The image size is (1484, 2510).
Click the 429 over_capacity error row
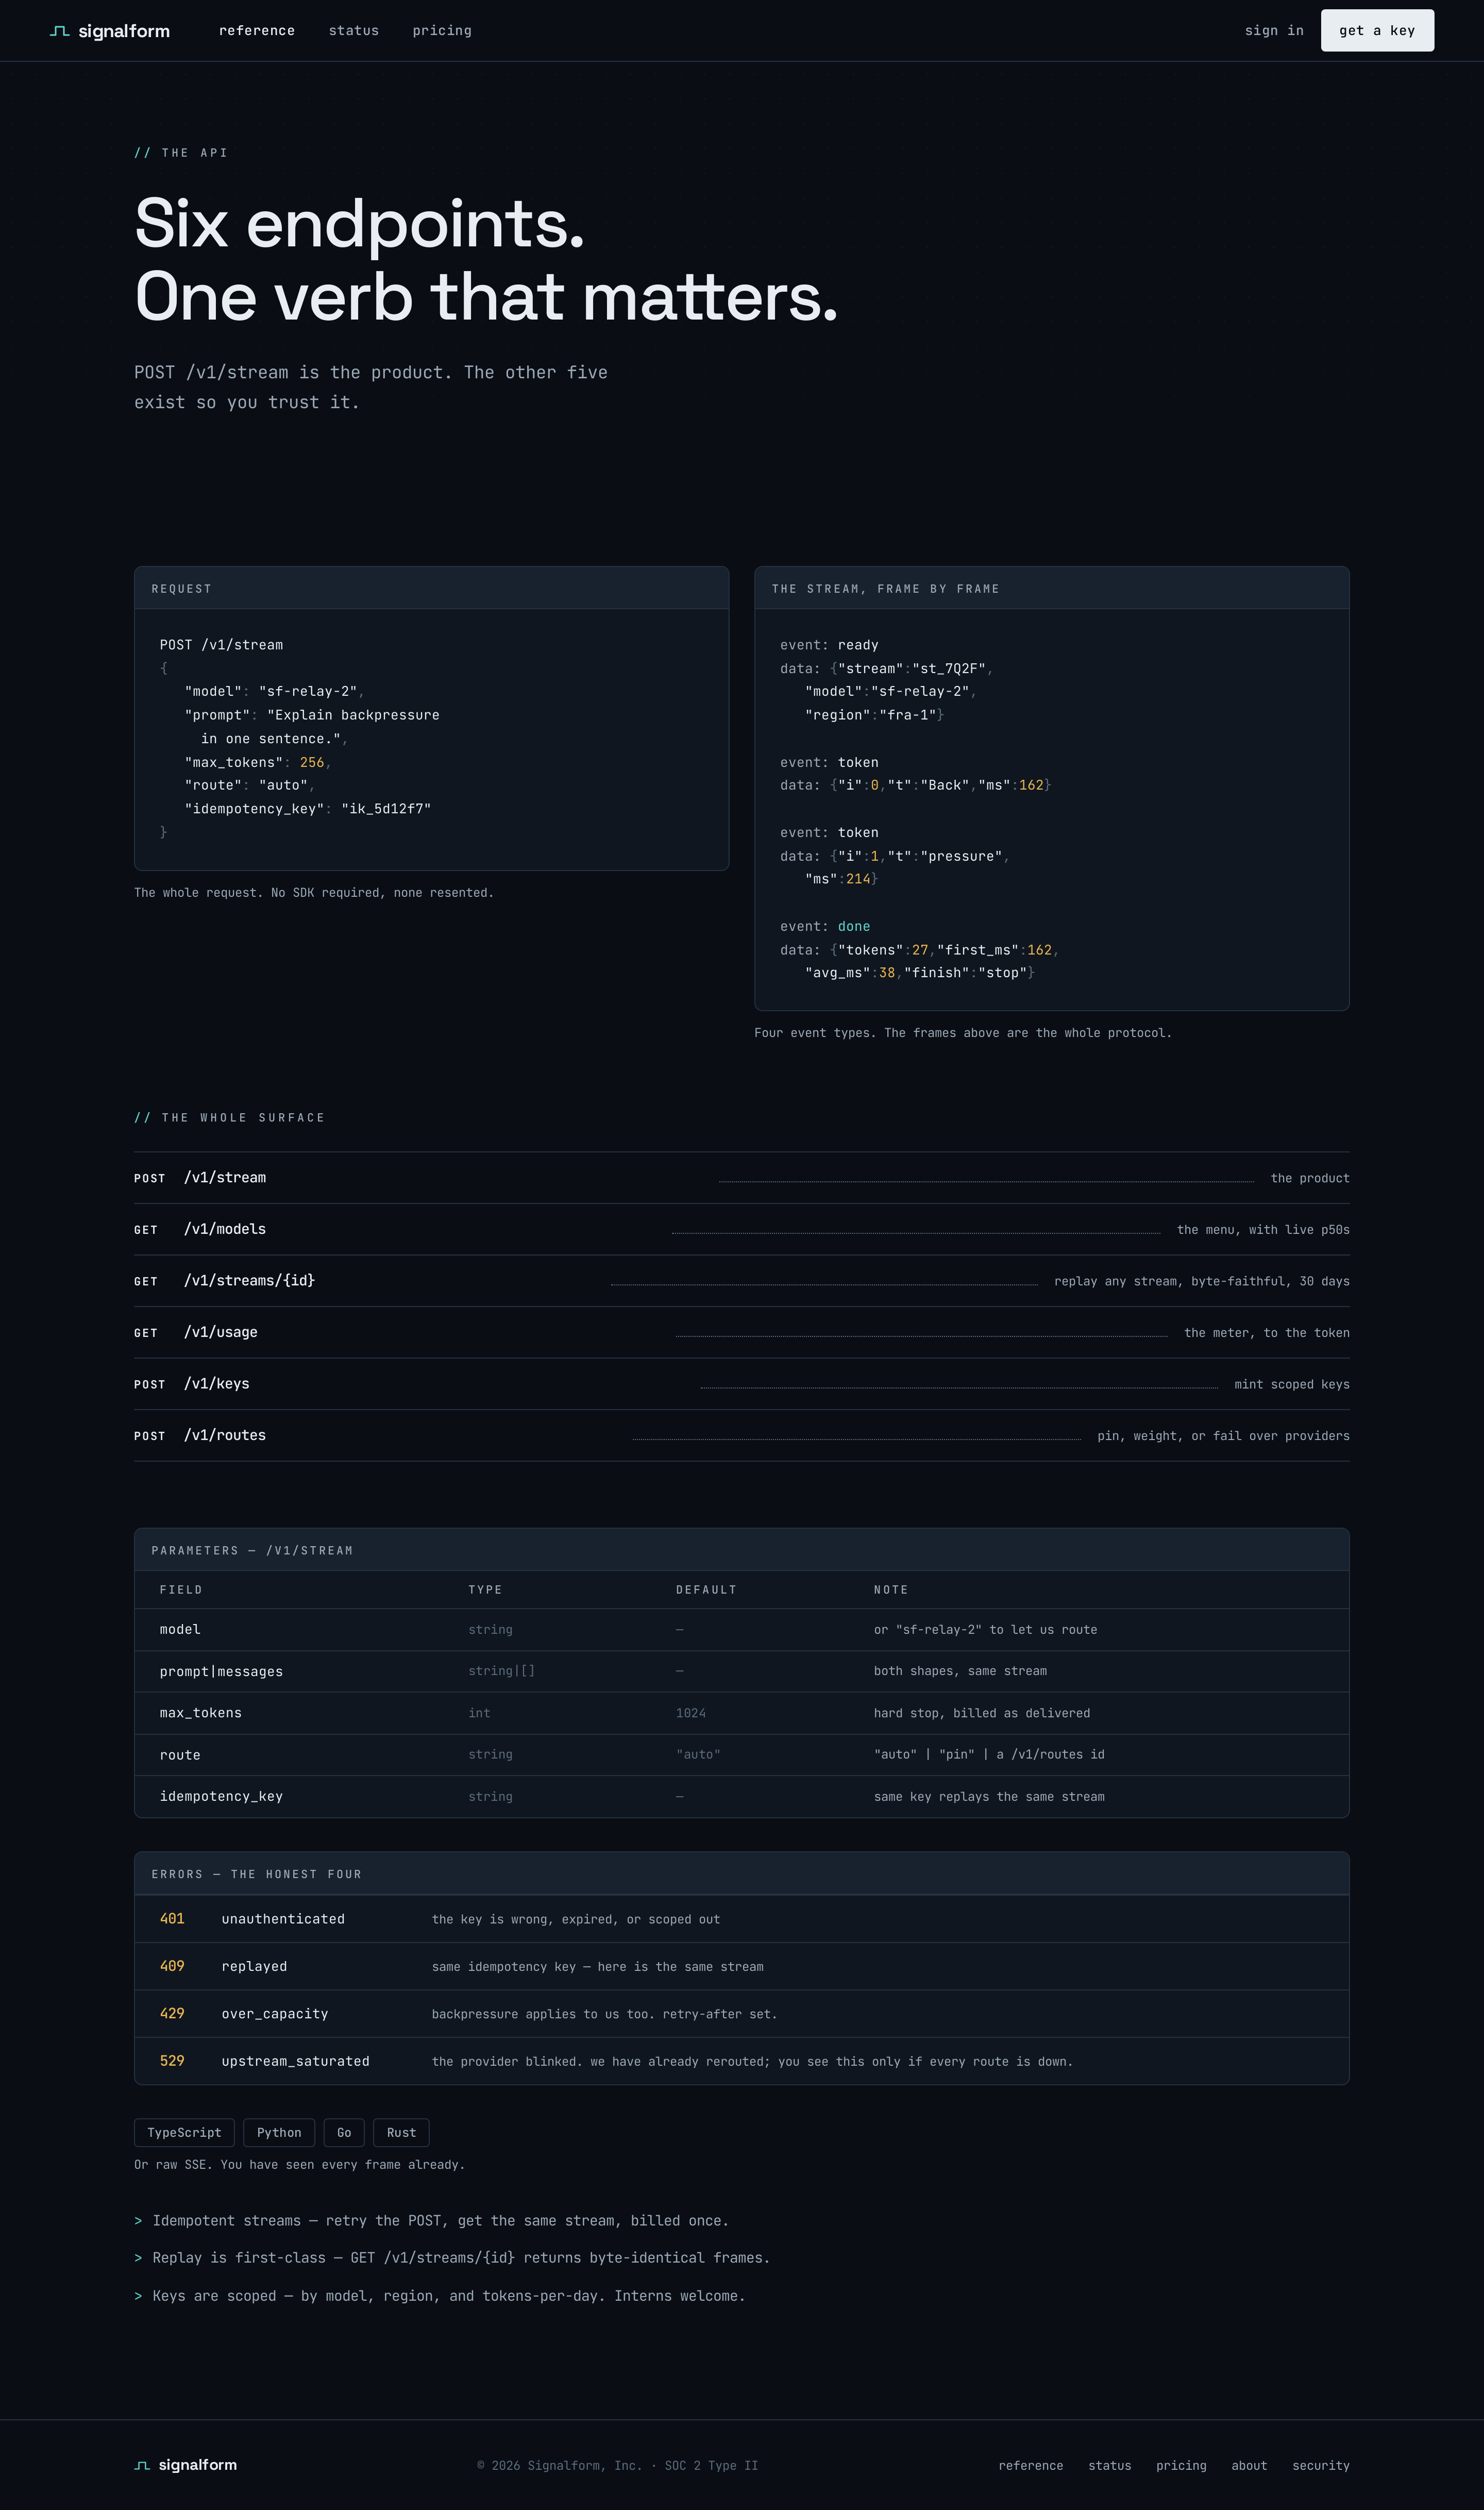tap(741, 2014)
